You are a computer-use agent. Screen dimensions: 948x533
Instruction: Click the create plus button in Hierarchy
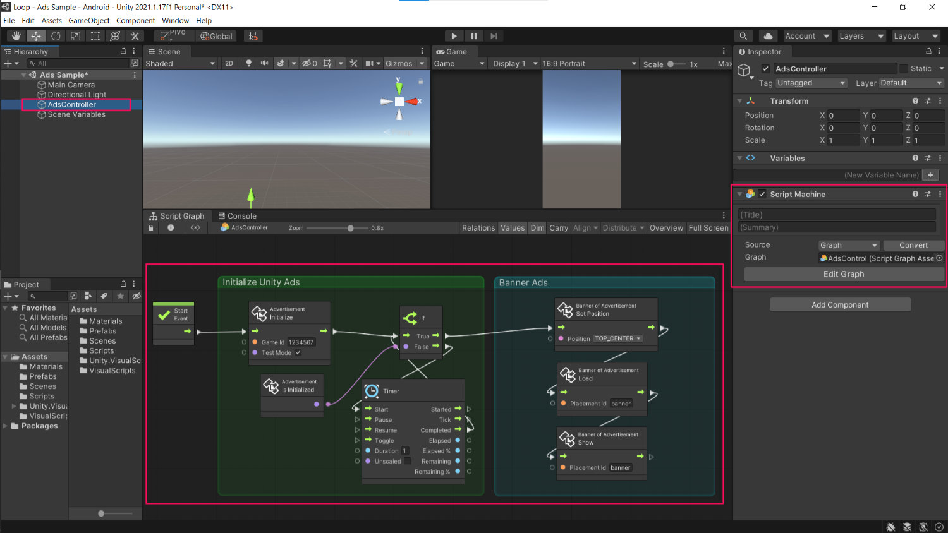pos(8,63)
